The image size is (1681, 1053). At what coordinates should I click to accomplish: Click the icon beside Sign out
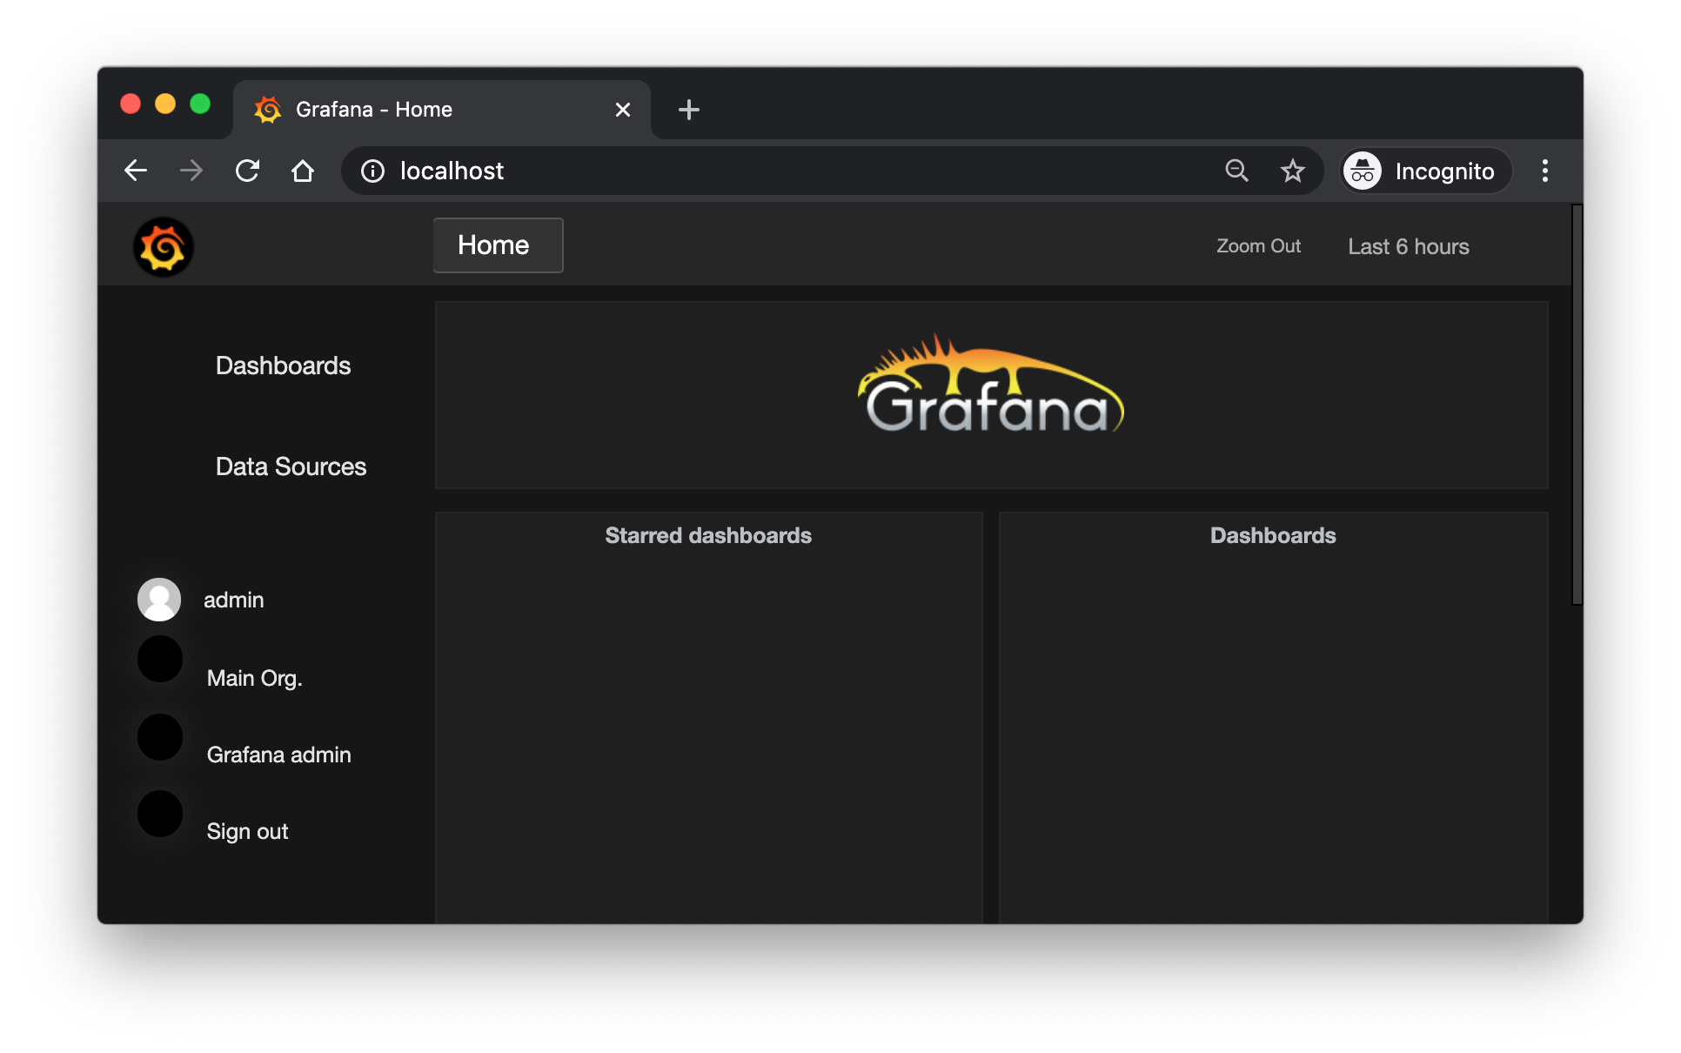coord(160,814)
